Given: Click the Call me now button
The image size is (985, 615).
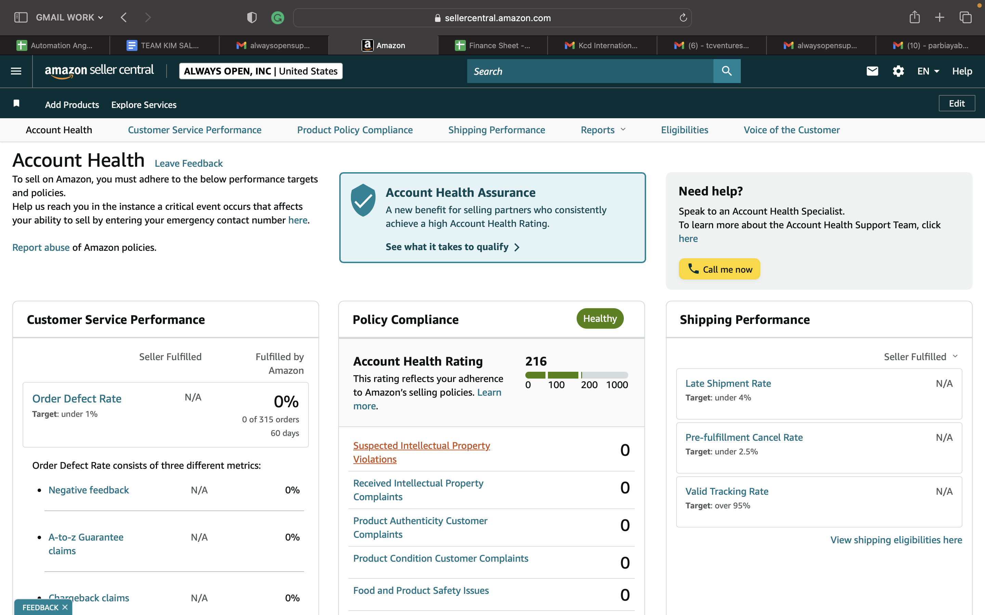Looking at the screenshot, I should [x=719, y=269].
